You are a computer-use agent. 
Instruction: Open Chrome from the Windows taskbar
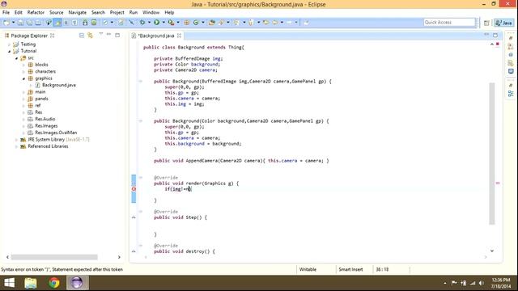54,283
